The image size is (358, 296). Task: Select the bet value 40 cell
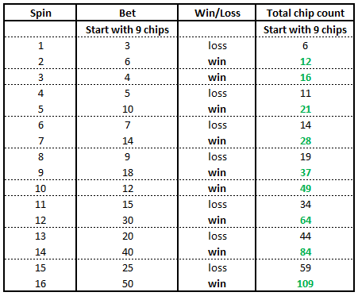[128, 252]
